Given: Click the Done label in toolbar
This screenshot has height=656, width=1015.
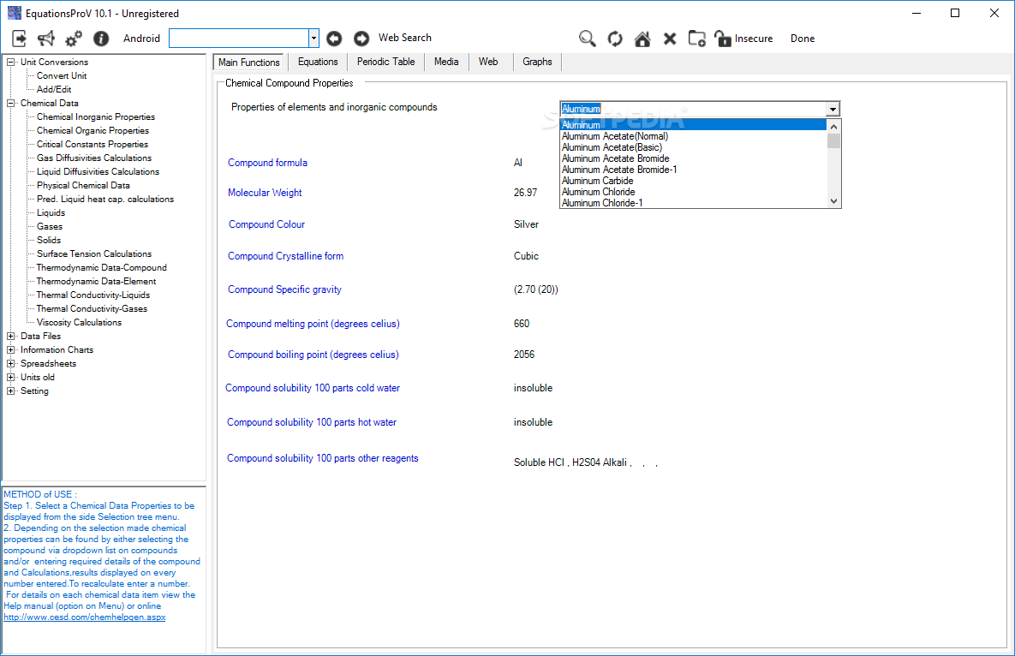Looking at the screenshot, I should [x=802, y=39].
